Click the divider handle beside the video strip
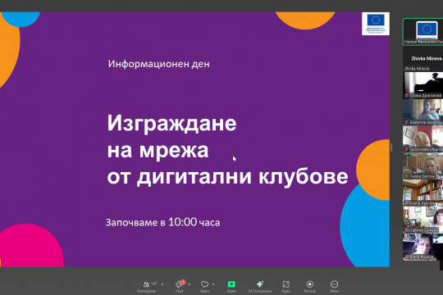This screenshot has width=443, height=295. (391, 147)
